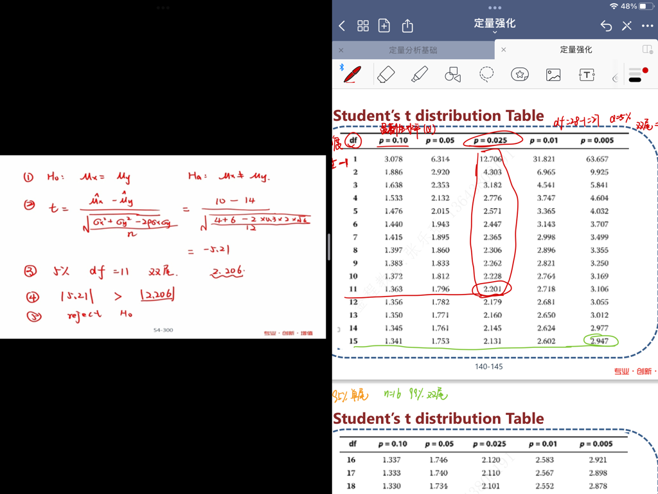Open the elements sticker tool

click(x=520, y=75)
